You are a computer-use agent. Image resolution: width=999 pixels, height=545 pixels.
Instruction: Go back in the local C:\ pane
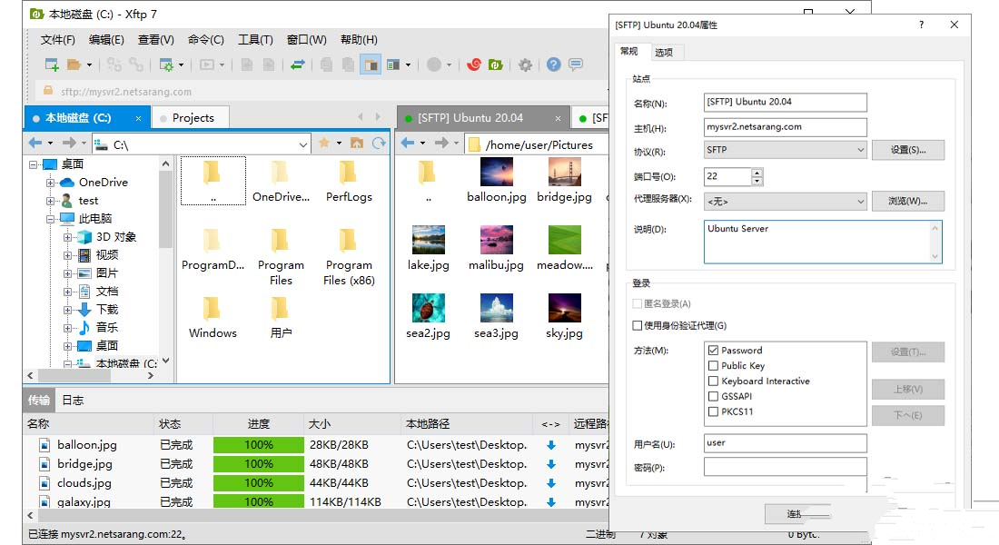point(35,144)
